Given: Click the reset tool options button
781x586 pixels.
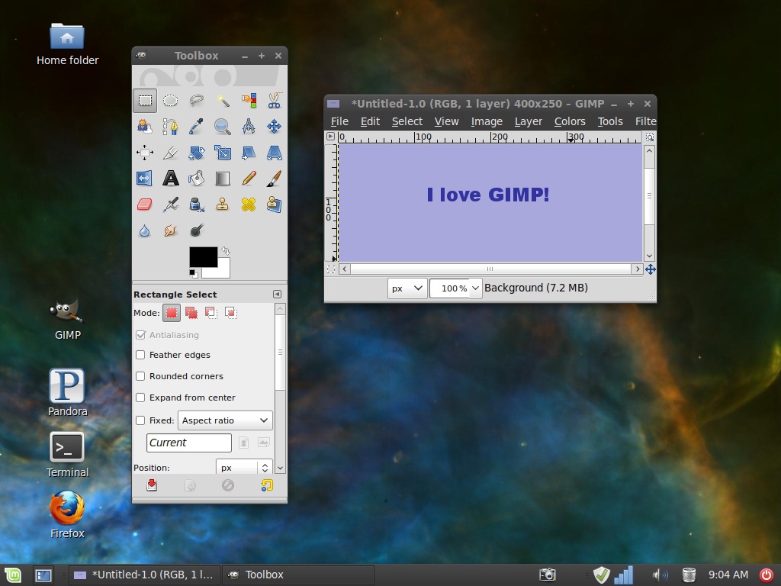Looking at the screenshot, I should pyautogui.click(x=266, y=485).
